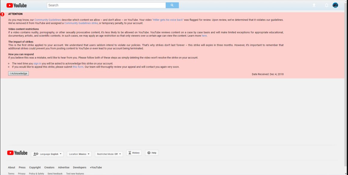348x175 pixels.
Task: Open the notifications bell
Action: (326, 5)
